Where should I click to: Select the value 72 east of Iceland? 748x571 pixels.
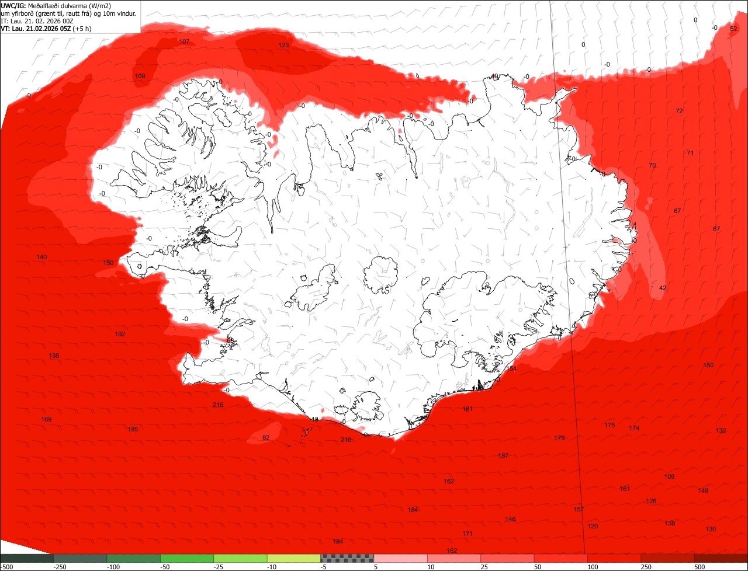pyautogui.click(x=679, y=111)
